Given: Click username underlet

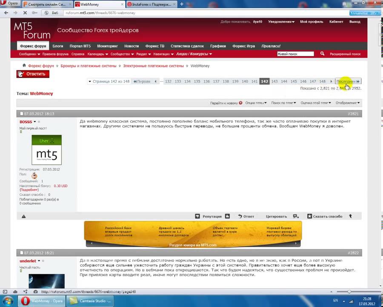Looking at the screenshot, I should pyautogui.click(x=28, y=261).
